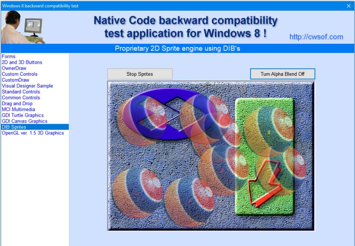Choose CustomDraw from the sidebar
The image size is (355, 246).
(x=16, y=80)
